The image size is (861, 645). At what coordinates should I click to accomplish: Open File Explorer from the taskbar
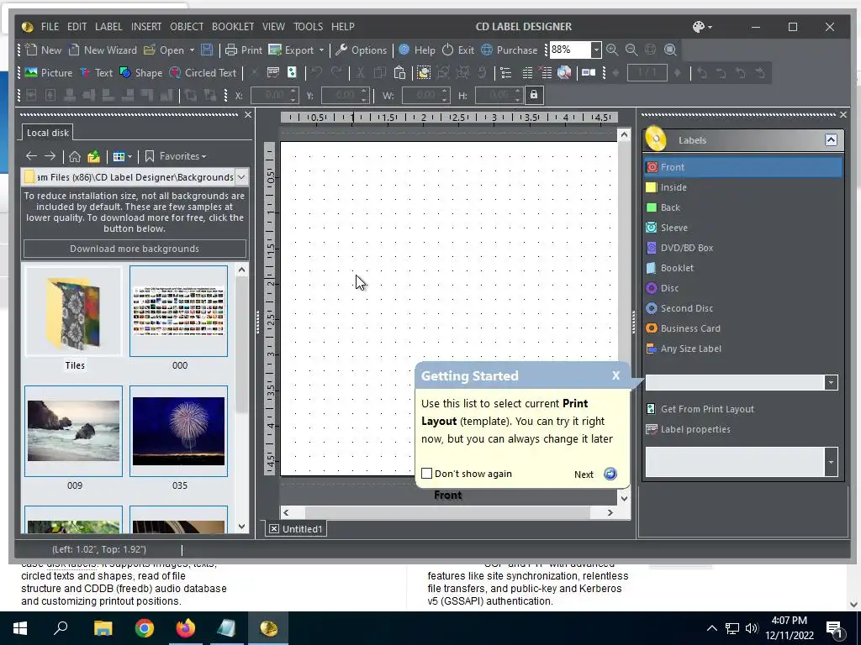(x=103, y=628)
